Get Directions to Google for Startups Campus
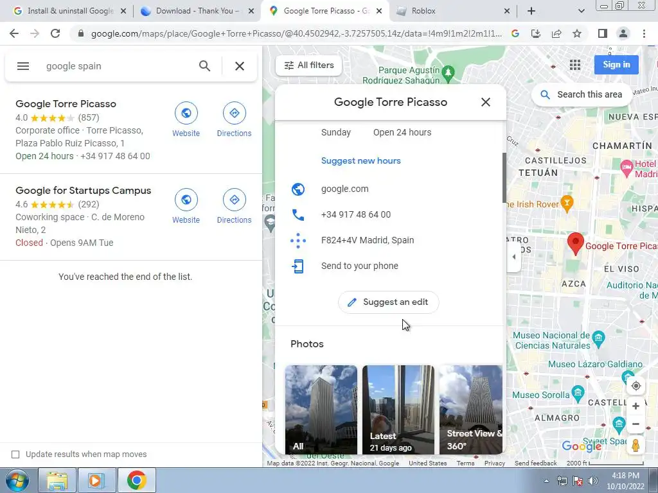This screenshot has width=658, height=493. 234,206
